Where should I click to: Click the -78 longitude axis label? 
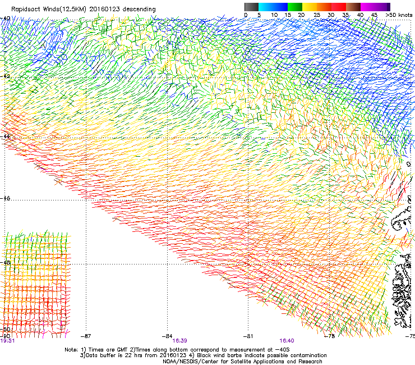pos(330,336)
